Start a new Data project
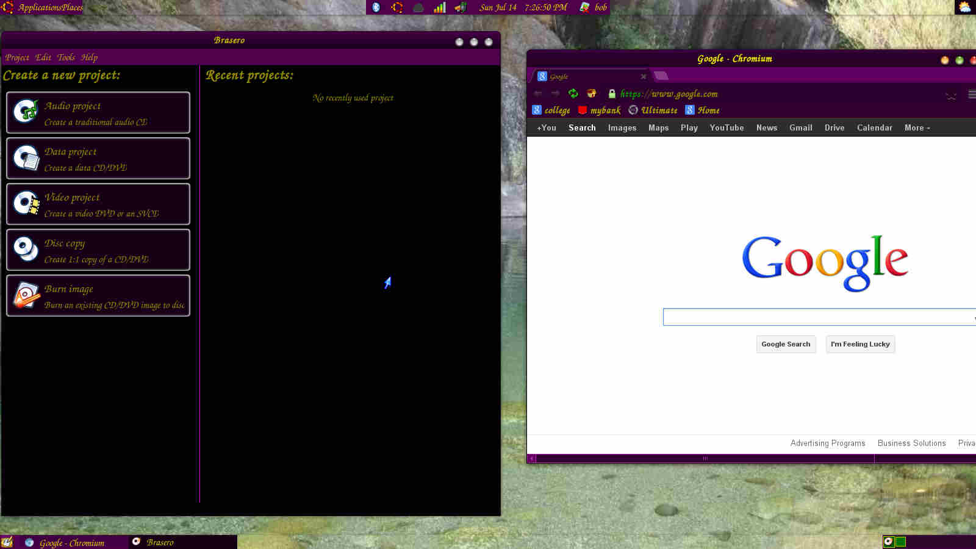This screenshot has height=549, width=976. 98,158
